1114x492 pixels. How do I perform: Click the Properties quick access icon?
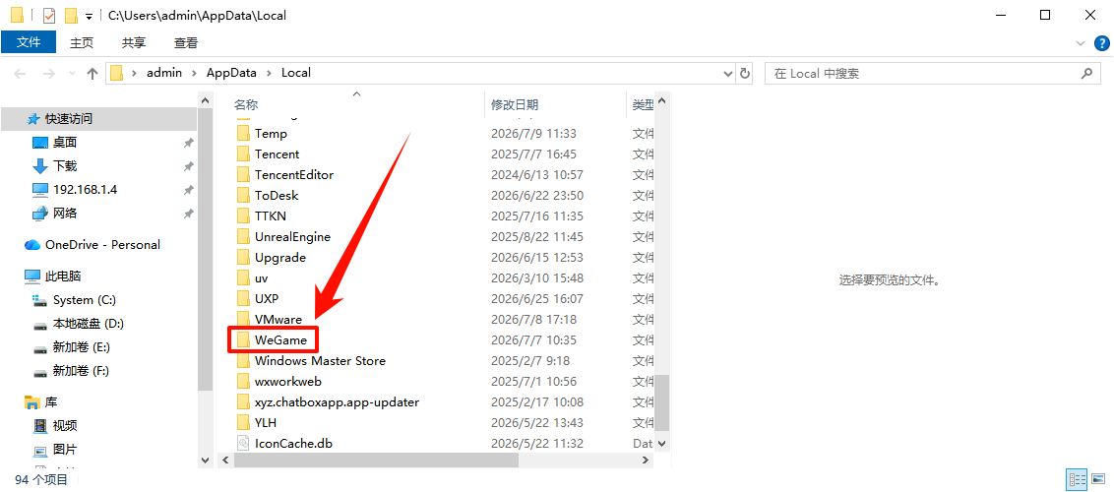[x=49, y=15]
